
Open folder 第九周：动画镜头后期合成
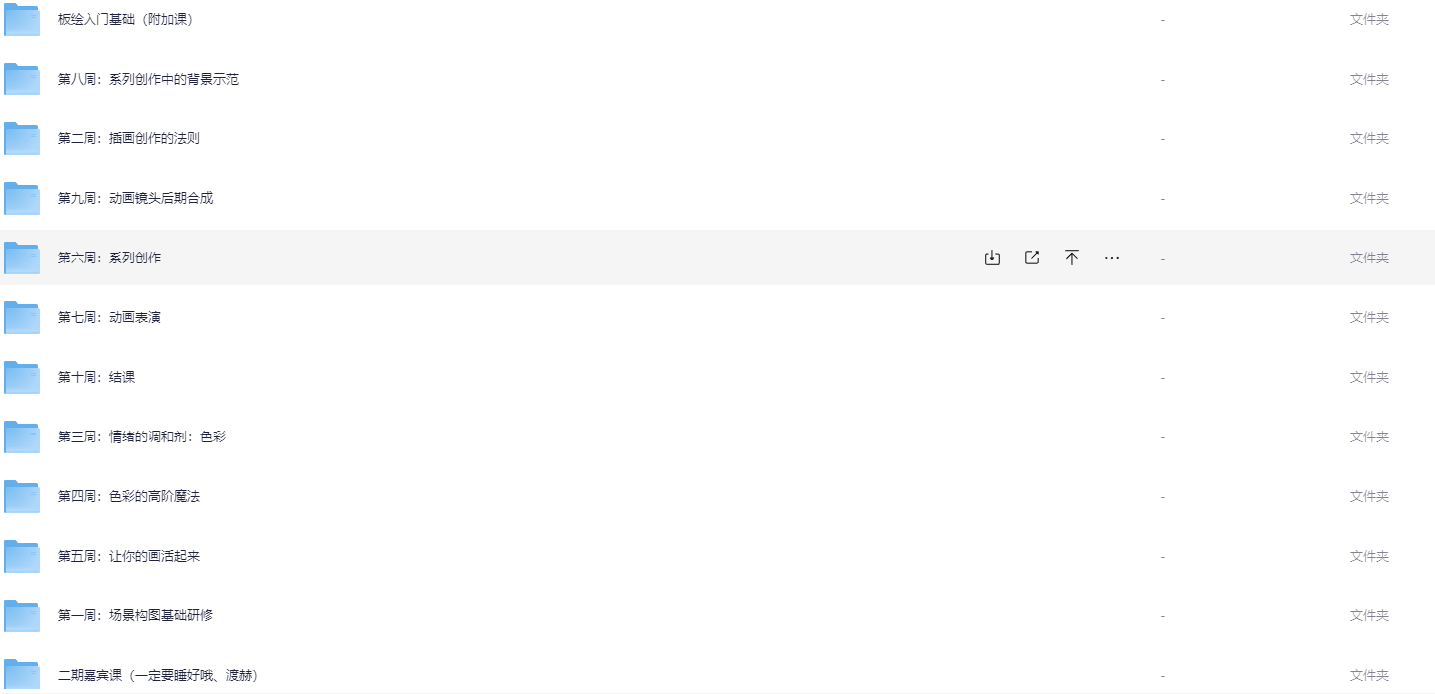coord(135,198)
